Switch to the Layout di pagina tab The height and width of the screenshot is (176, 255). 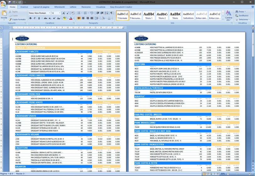click(41, 7)
